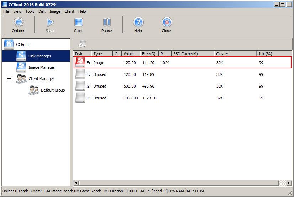The height and width of the screenshot is (197, 294).
Task: Click the status bar 'Online: 0' text
Action: click(10, 191)
